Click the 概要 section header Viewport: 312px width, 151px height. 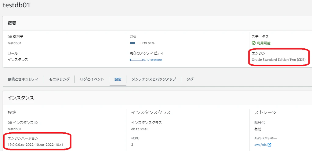tap(12, 23)
